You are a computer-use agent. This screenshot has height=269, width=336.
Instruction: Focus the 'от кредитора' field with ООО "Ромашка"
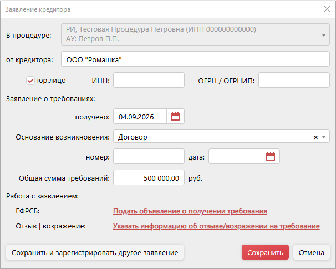pos(195,59)
